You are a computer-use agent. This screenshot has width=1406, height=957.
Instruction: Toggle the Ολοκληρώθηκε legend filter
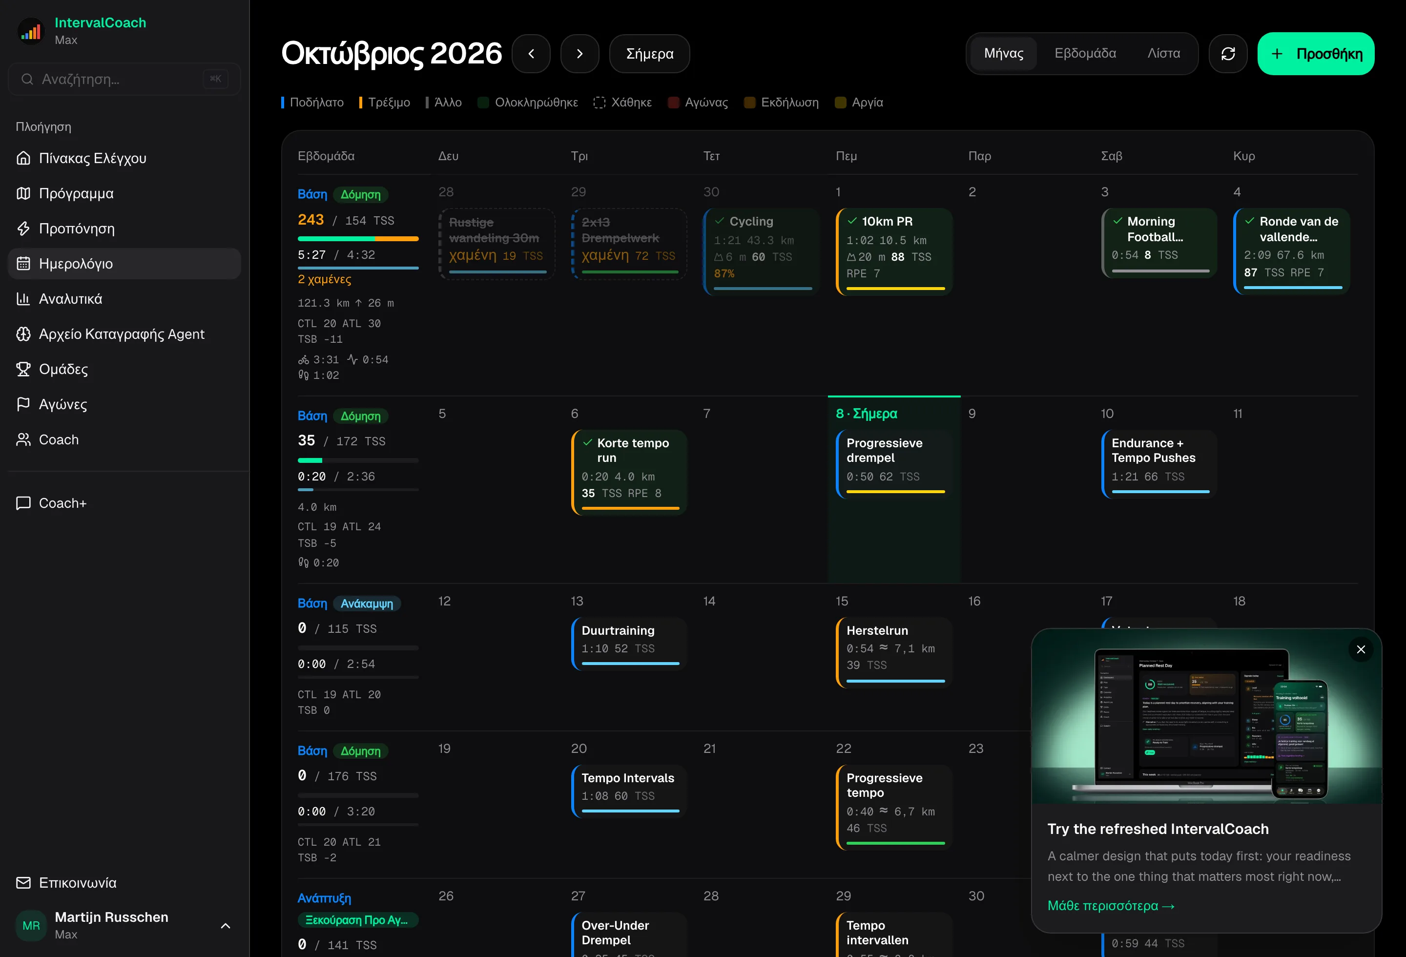click(528, 102)
